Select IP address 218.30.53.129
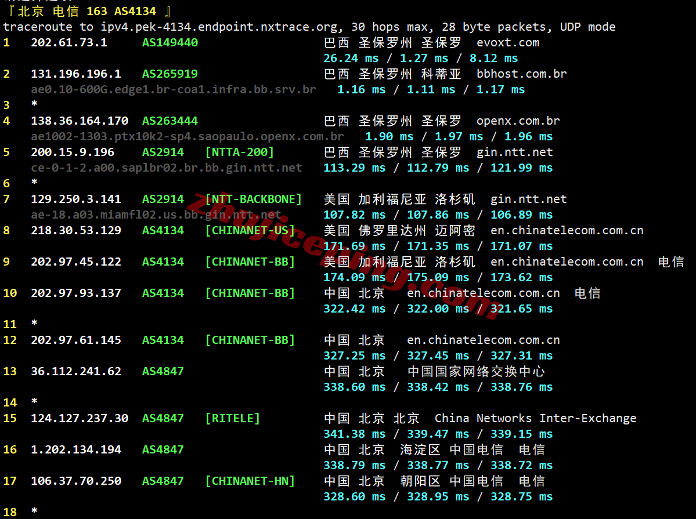This screenshot has width=696, height=519. pos(76,230)
